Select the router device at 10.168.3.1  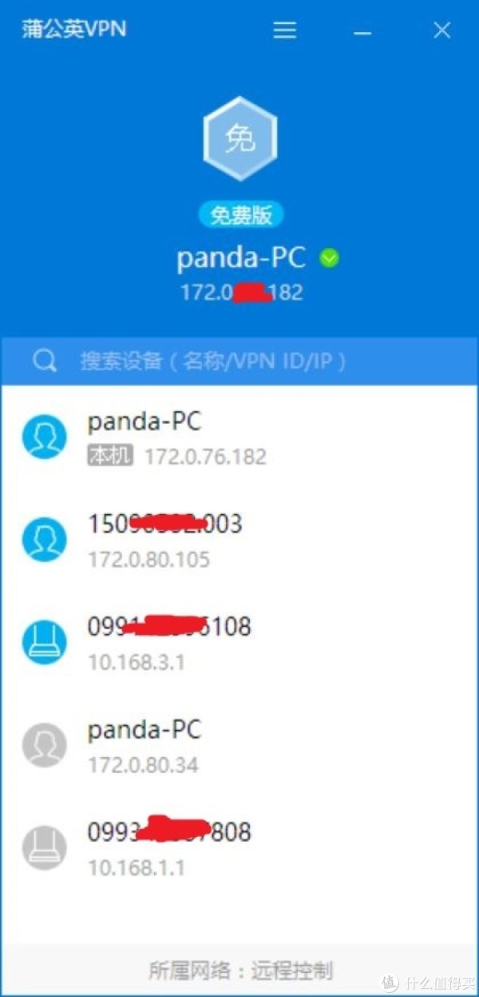239,644
